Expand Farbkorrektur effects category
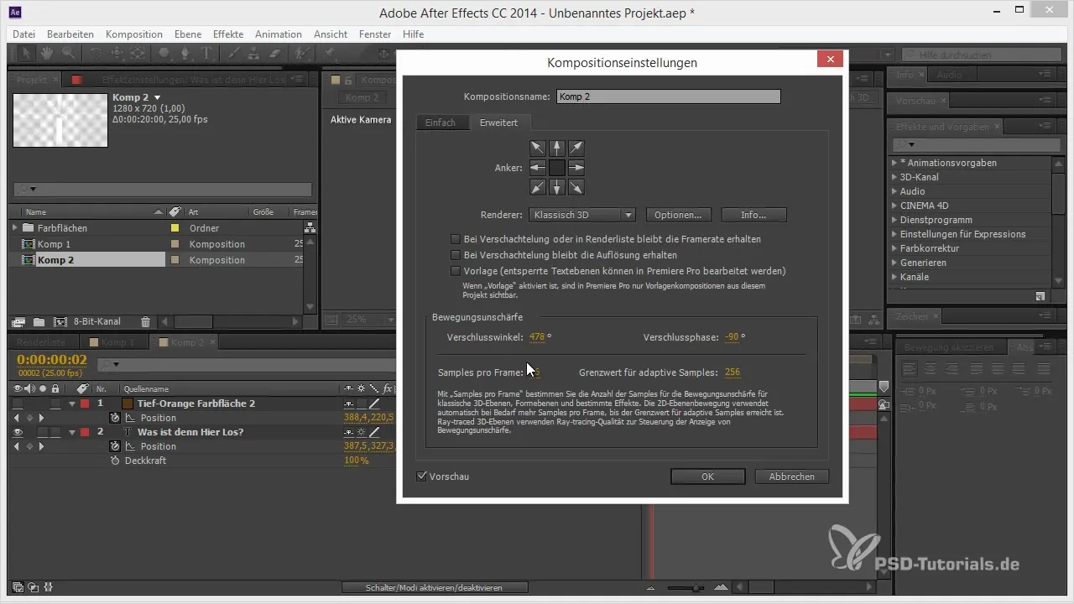 (x=894, y=248)
